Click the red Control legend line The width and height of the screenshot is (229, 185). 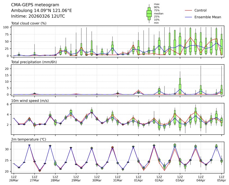point(189,10)
